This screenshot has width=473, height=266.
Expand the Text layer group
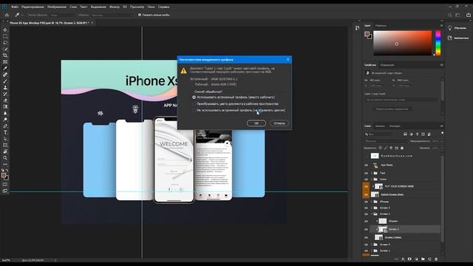[x=372, y=173]
